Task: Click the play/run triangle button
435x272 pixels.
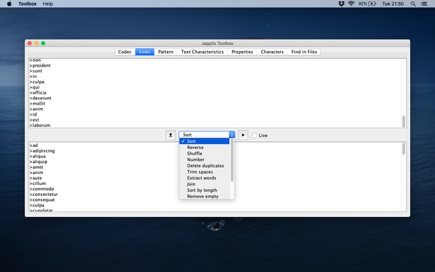Action: (243, 135)
